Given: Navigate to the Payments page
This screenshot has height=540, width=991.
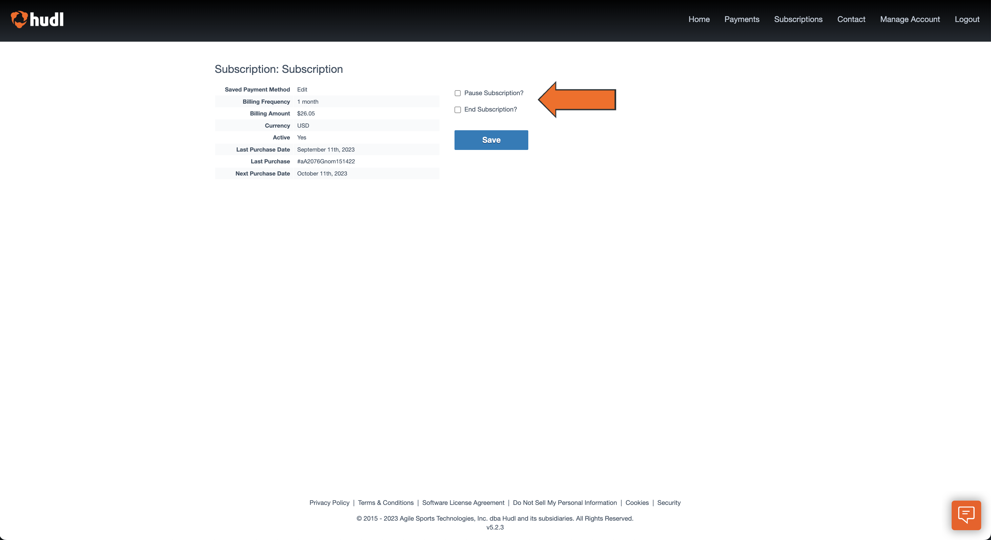Looking at the screenshot, I should coord(742,19).
